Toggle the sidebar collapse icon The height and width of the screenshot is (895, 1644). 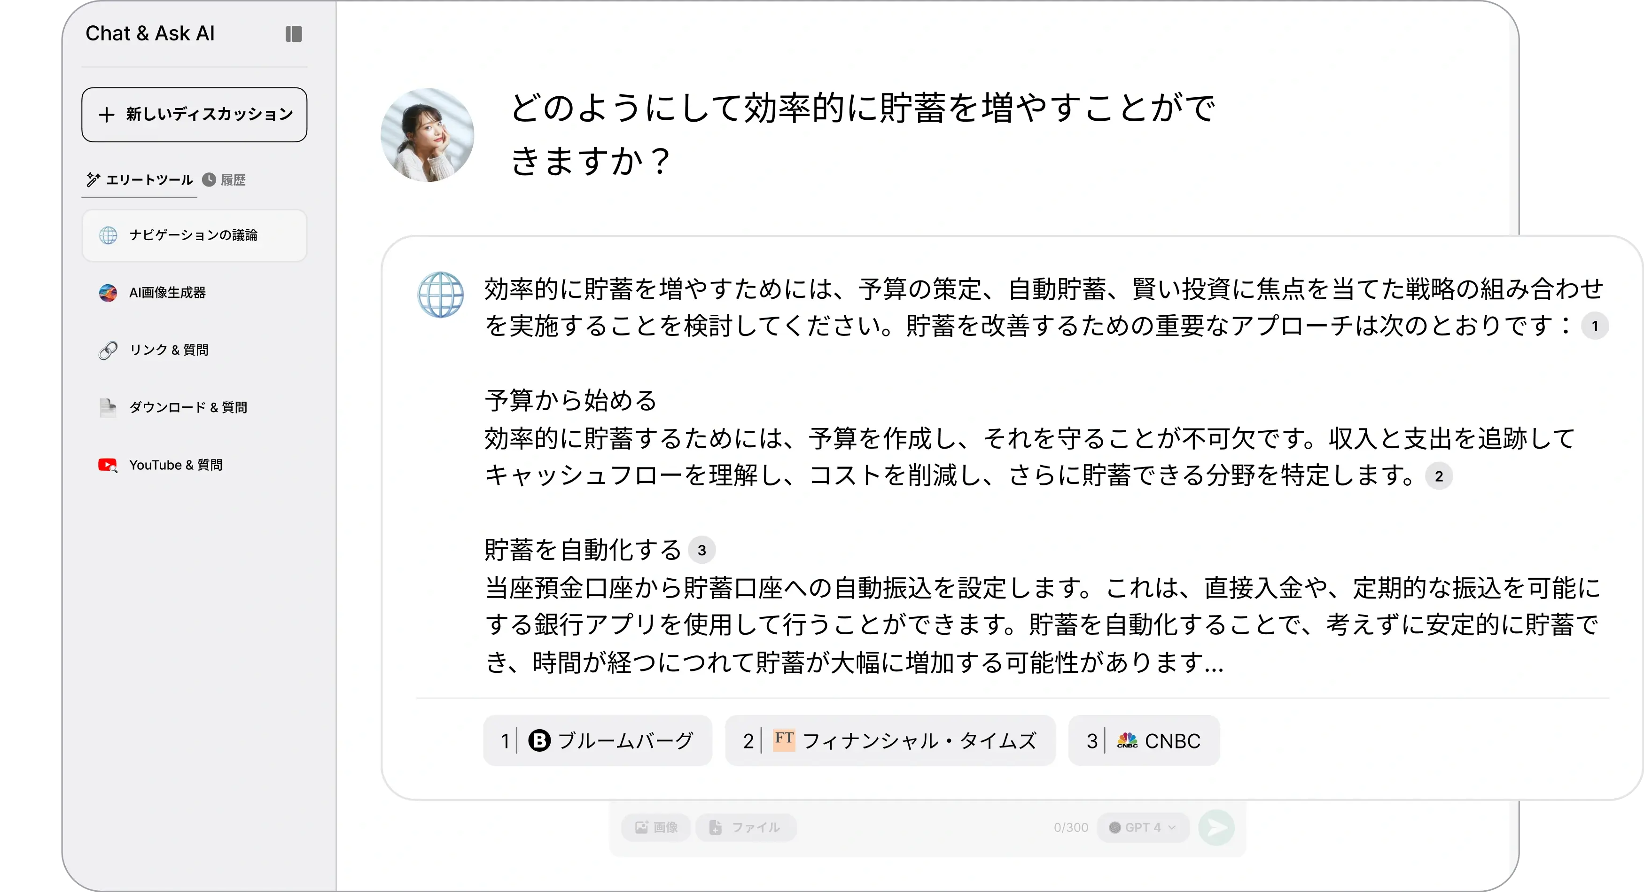[294, 34]
